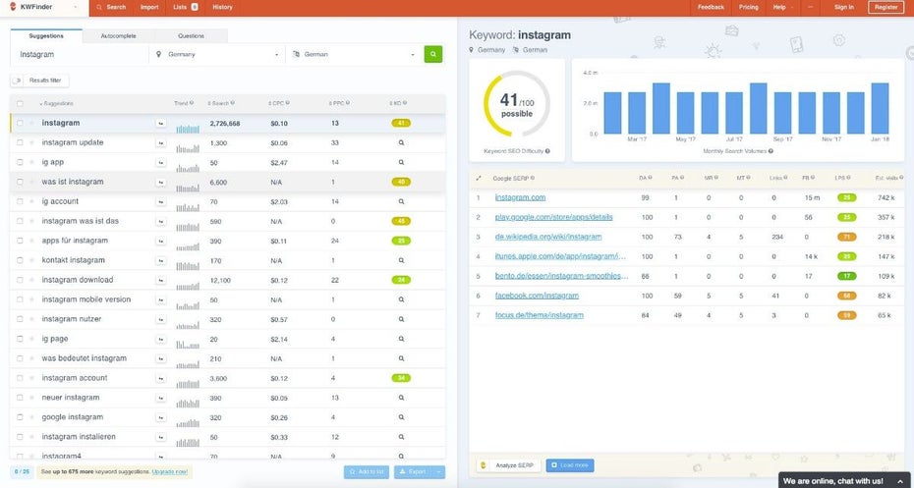The height and width of the screenshot is (488, 914).
Task: Click the KD magnifier icon for 'instagram update'
Action: point(401,142)
